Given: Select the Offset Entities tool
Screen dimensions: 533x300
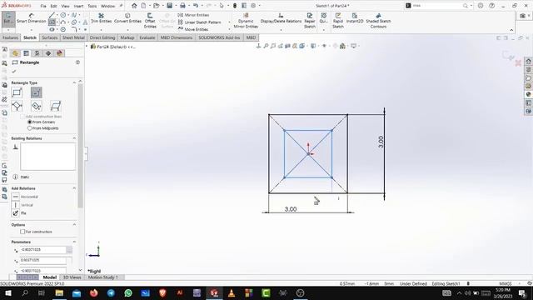Looking at the screenshot, I should [150, 21].
